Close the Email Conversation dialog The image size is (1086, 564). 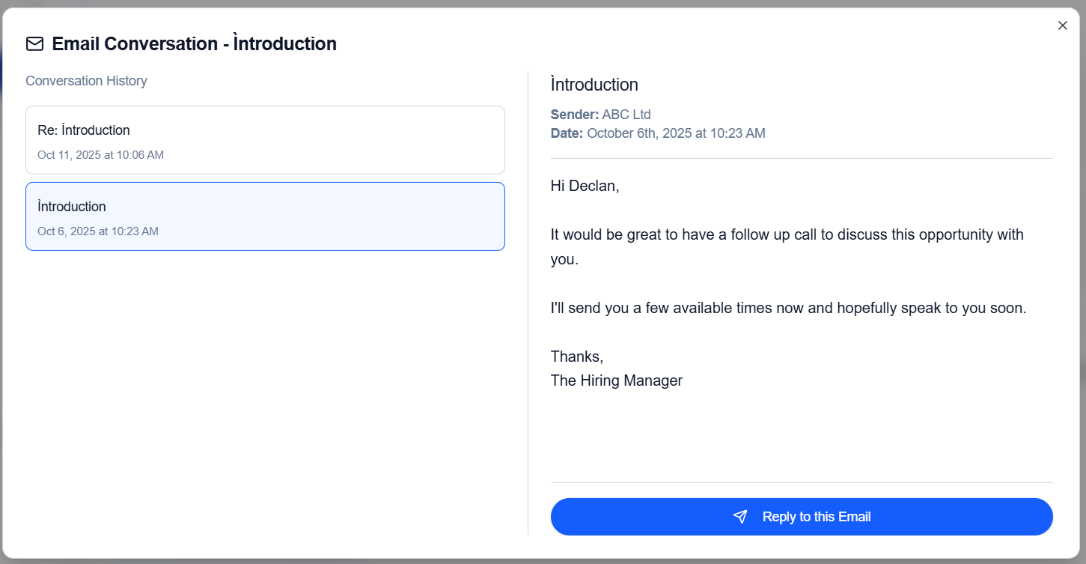1062,25
